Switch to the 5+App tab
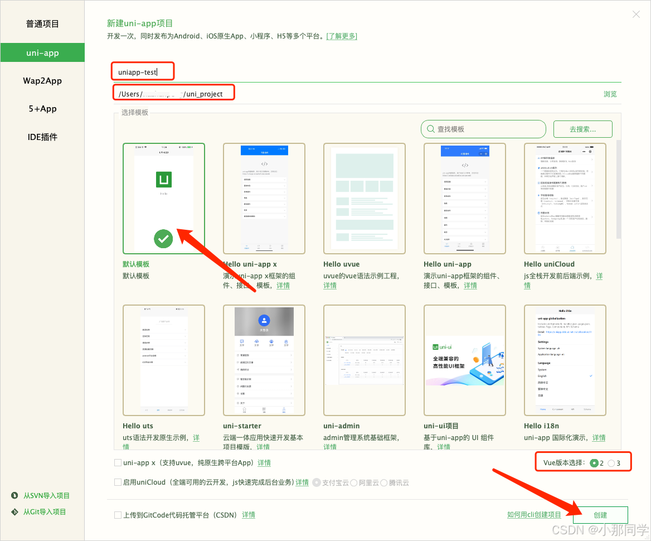The image size is (651, 541). (x=42, y=109)
